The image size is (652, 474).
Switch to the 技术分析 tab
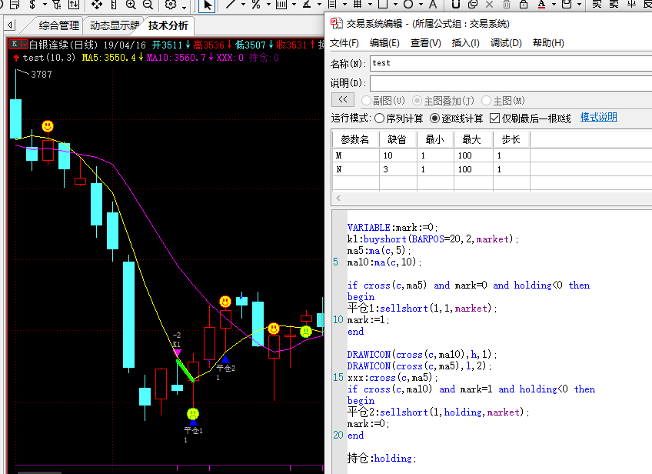point(168,26)
